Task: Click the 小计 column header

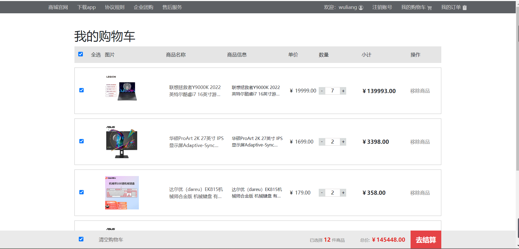Action: click(x=366, y=55)
